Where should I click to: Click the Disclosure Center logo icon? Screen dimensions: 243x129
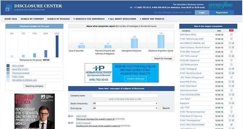pyautogui.click(x=9, y=8)
